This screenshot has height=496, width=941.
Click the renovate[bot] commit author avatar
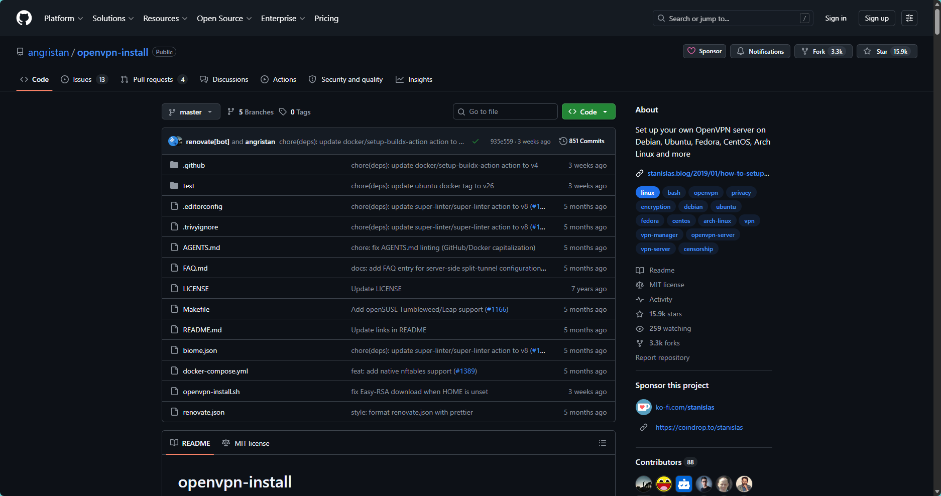pos(173,141)
